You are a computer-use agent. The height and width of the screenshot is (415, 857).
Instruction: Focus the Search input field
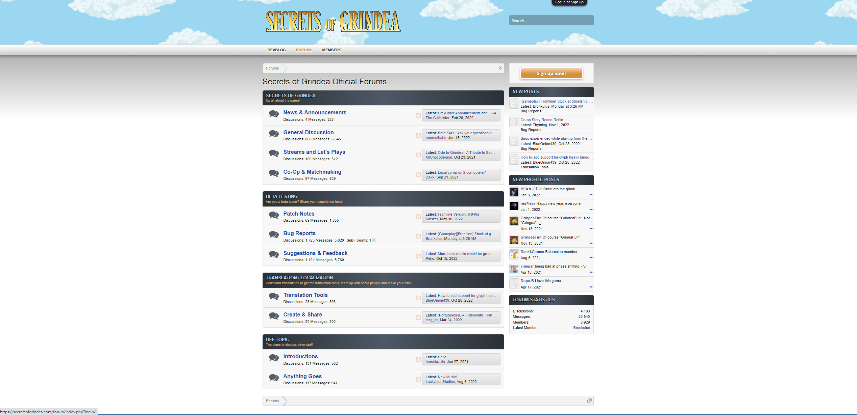551,20
